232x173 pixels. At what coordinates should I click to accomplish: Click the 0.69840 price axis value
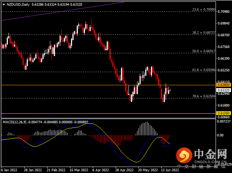click(x=223, y=23)
